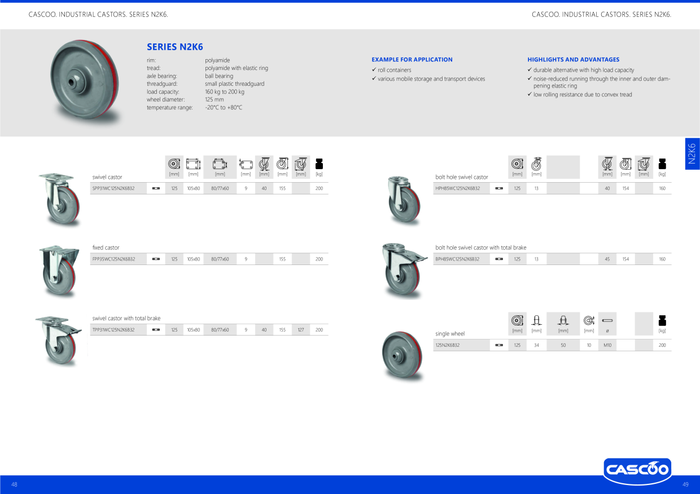Click the value 45 in the BPH85WC125N2K6B32 row
Viewport: 700px width, 494px height.
pyautogui.click(x=607, y=259)
